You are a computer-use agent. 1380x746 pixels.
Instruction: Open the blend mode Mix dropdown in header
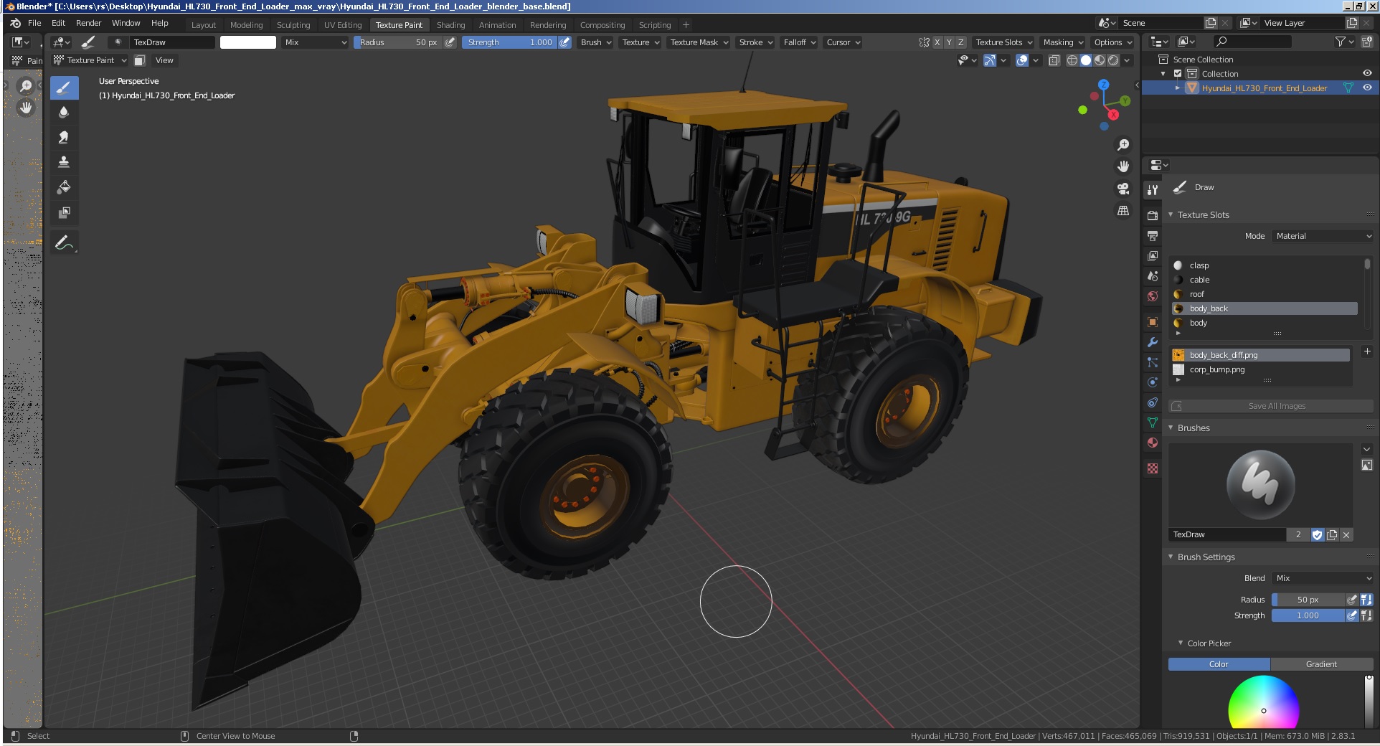315,42
